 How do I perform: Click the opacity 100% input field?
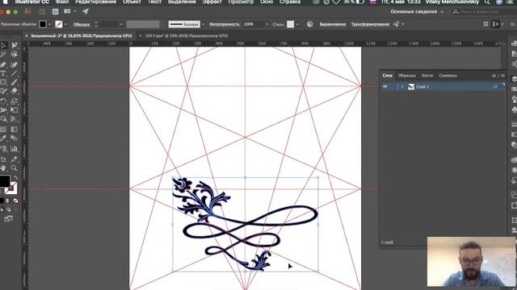coord(253,24)
